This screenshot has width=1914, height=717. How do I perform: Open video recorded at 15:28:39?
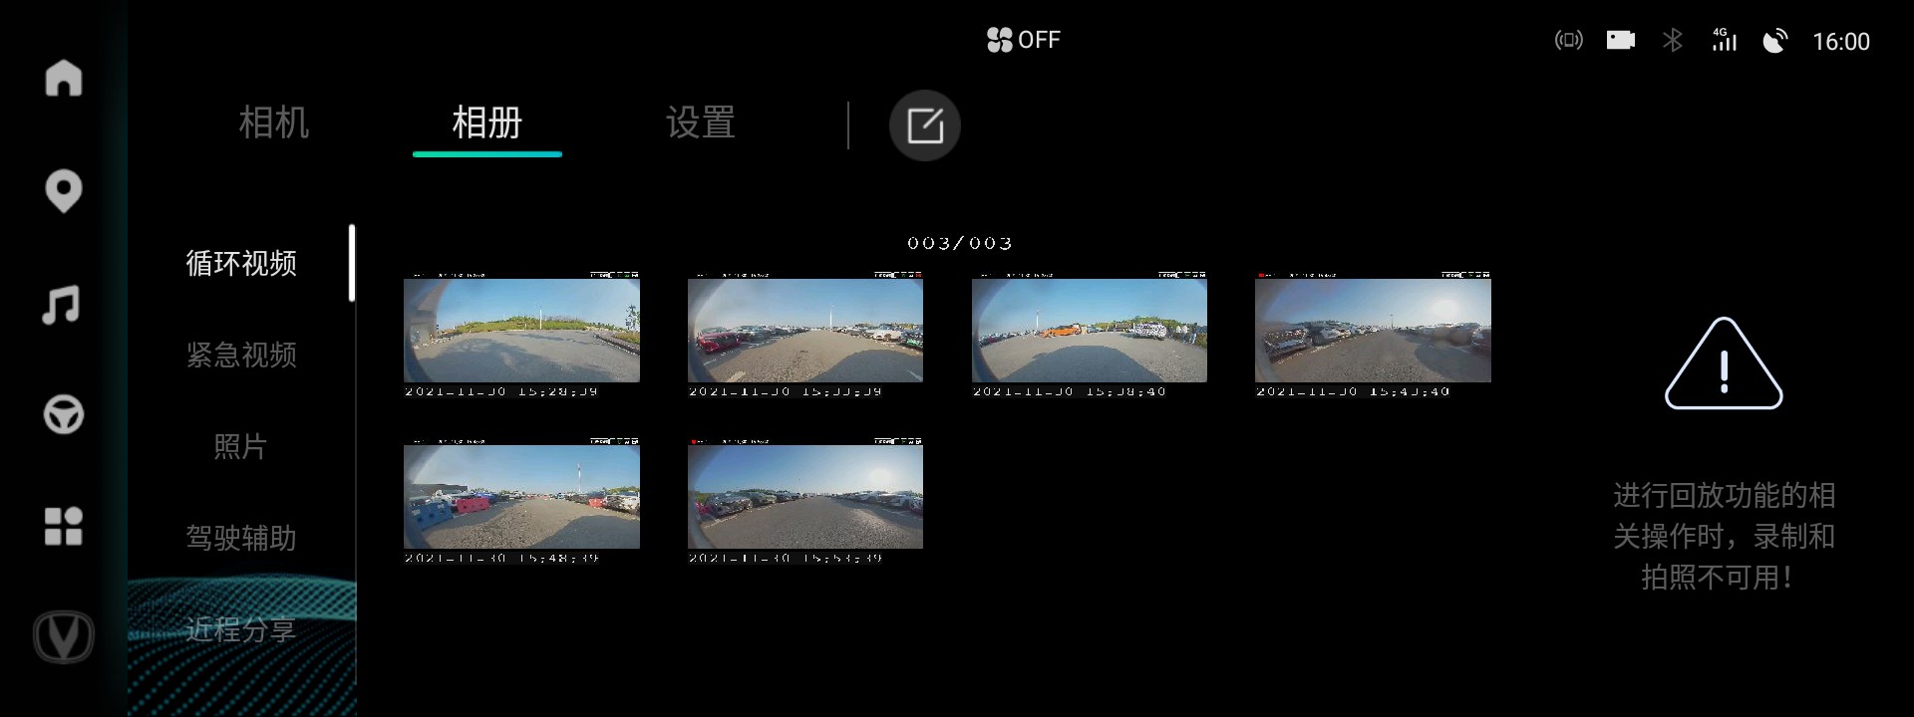pyautogui.click(x=521, y=331)
